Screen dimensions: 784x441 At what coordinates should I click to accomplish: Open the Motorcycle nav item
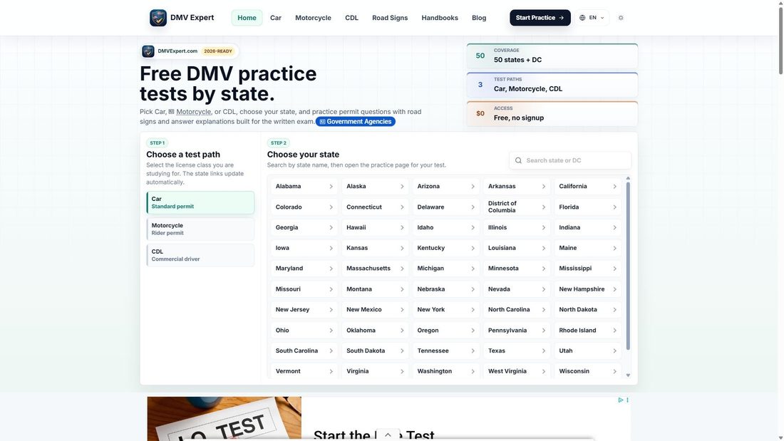pos(313,18)
